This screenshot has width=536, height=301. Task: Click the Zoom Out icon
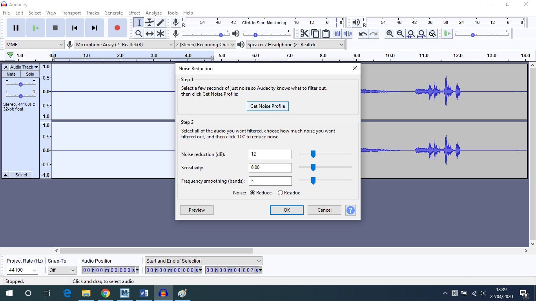(x=400, y=34)
